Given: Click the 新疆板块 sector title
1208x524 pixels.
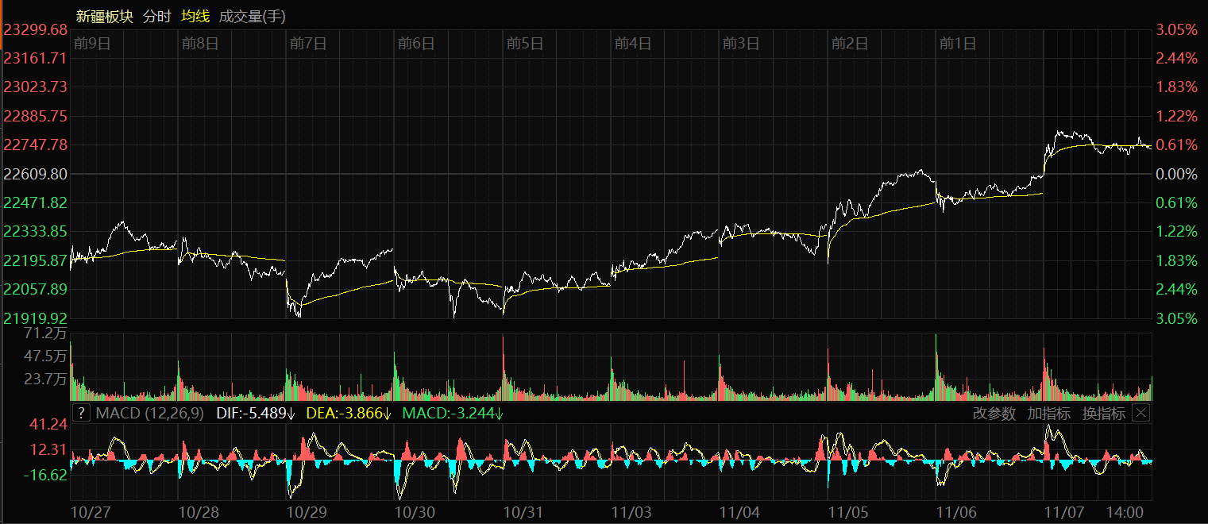Looking at the screenshot, I should point(105,16).
